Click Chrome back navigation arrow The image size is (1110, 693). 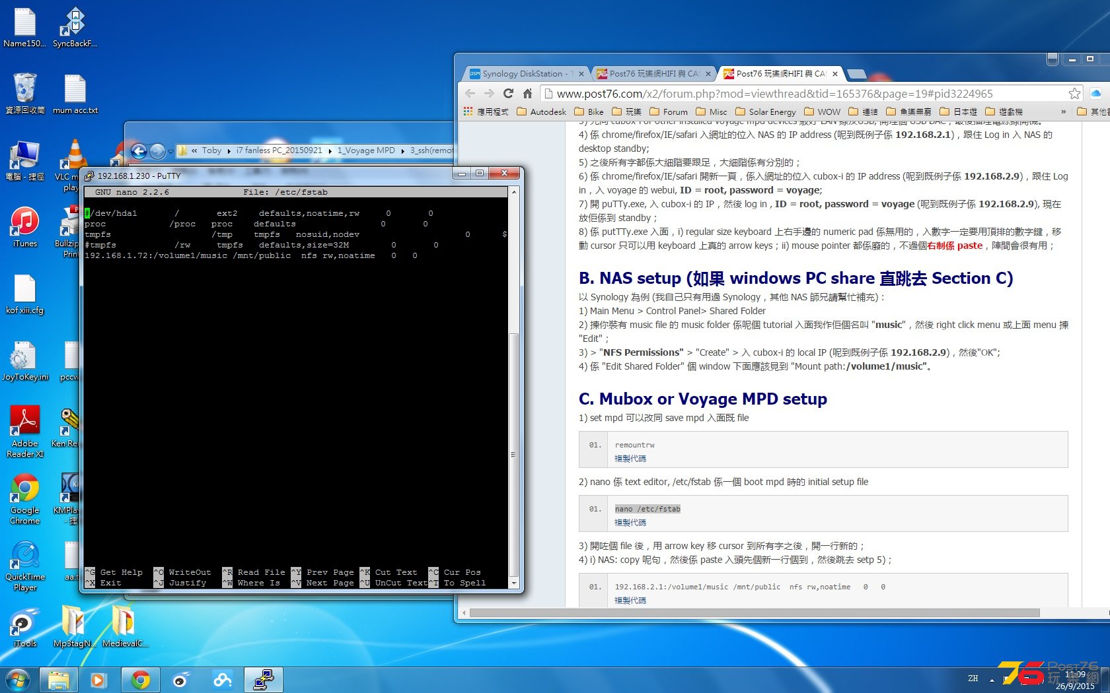click(x=470, y=94)
